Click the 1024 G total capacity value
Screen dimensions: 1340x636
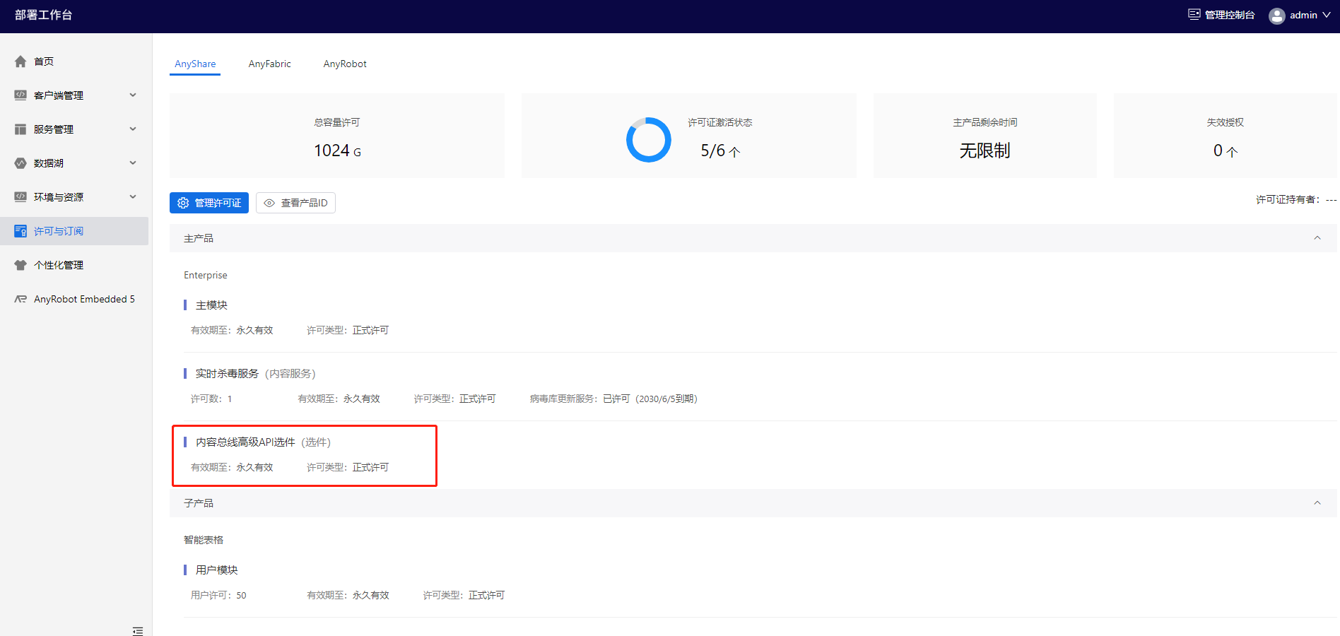pos(337,151)
